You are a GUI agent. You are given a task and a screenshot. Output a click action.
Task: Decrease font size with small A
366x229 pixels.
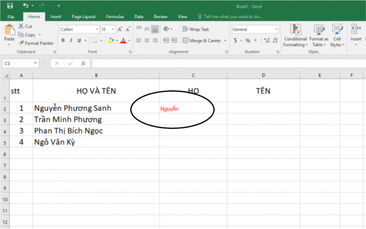[128, 29]
